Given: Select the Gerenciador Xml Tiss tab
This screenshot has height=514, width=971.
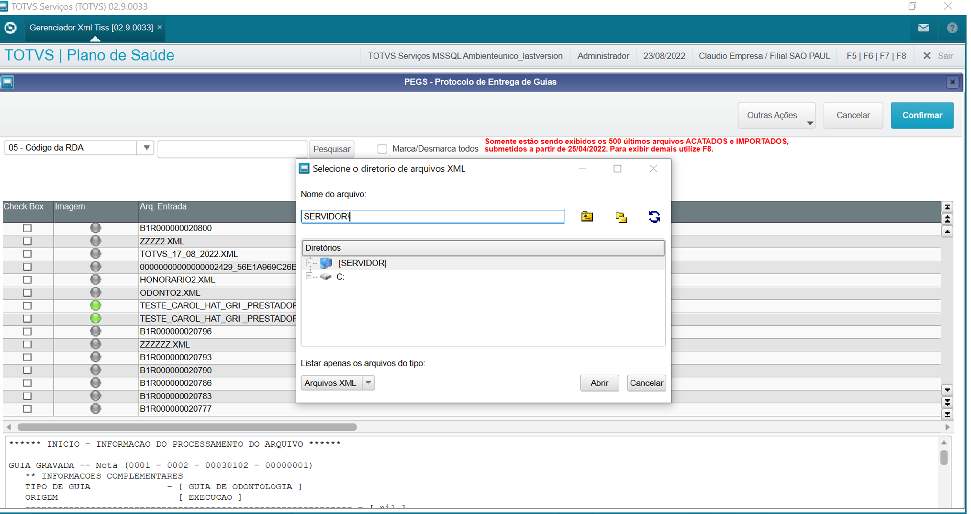Looking at the screenshot, I should pyautogui.click(x=91, y=28).
